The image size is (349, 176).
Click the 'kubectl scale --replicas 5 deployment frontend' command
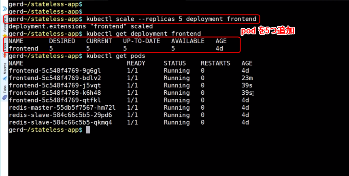tap(171, 19)
